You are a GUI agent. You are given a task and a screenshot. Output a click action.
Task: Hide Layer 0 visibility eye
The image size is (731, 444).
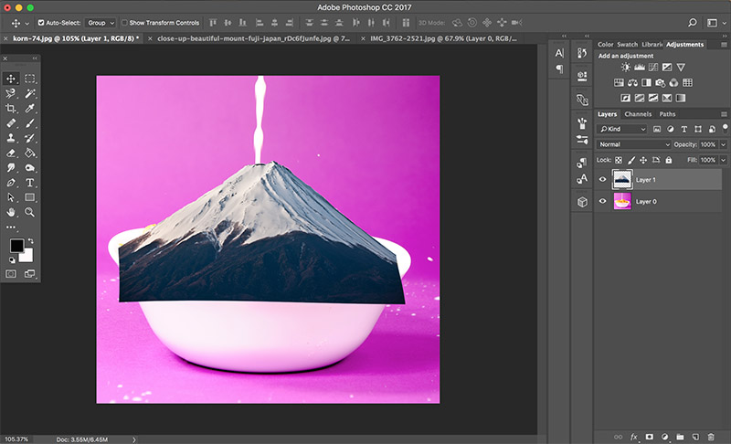pos(602,201)
